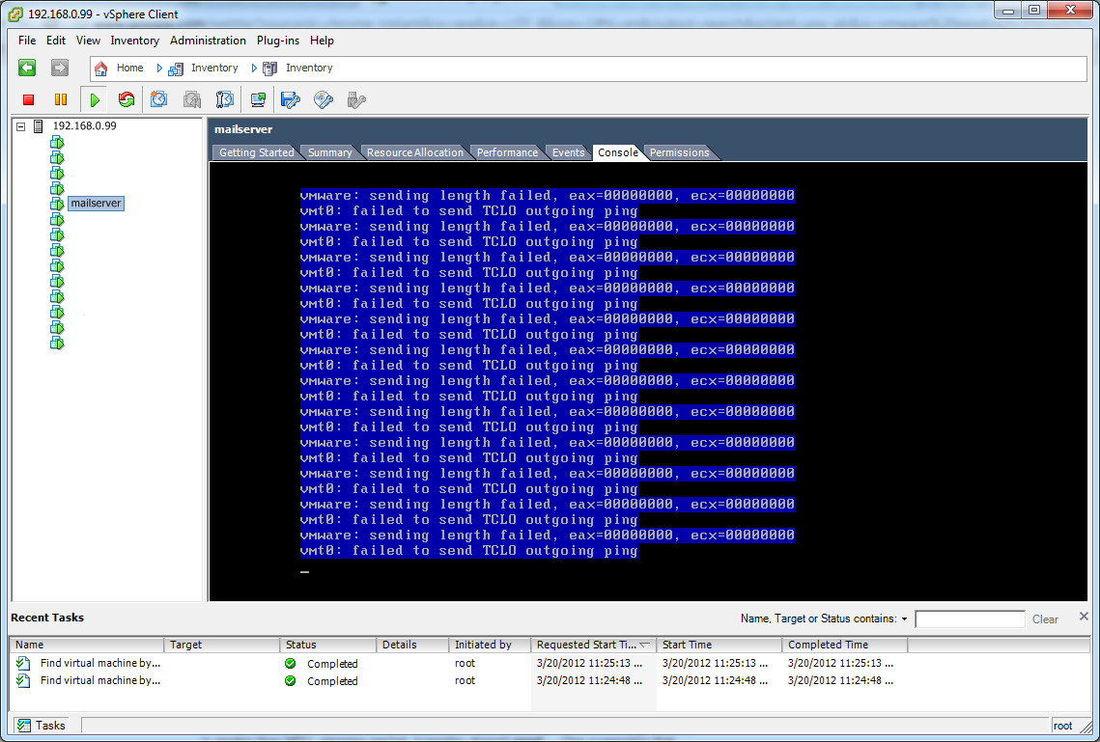Click the first Inventory breadcrumb text
Viewport: 1100px width, 742px height.
tap(214, 68)
